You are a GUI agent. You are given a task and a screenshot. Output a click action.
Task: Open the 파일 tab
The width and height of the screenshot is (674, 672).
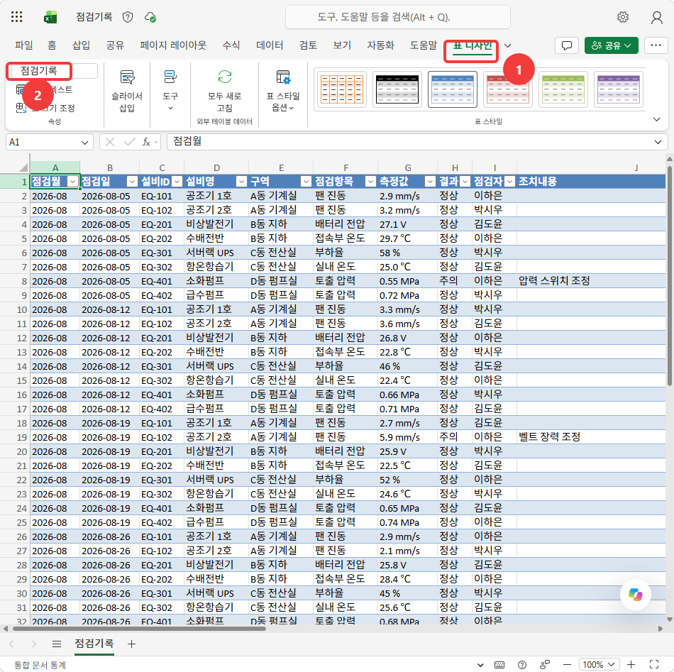(23, 45)
